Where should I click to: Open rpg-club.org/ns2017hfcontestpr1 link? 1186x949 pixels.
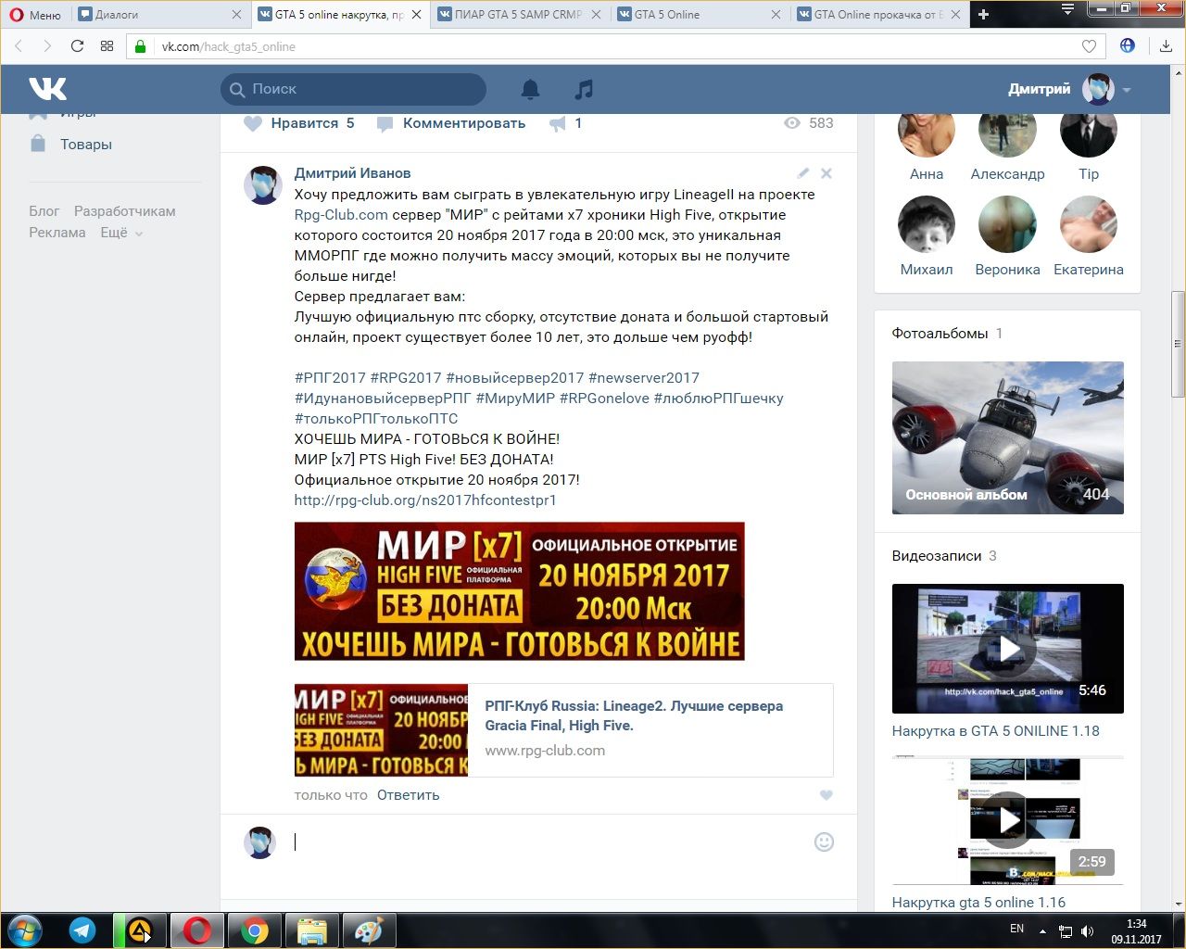425,500
